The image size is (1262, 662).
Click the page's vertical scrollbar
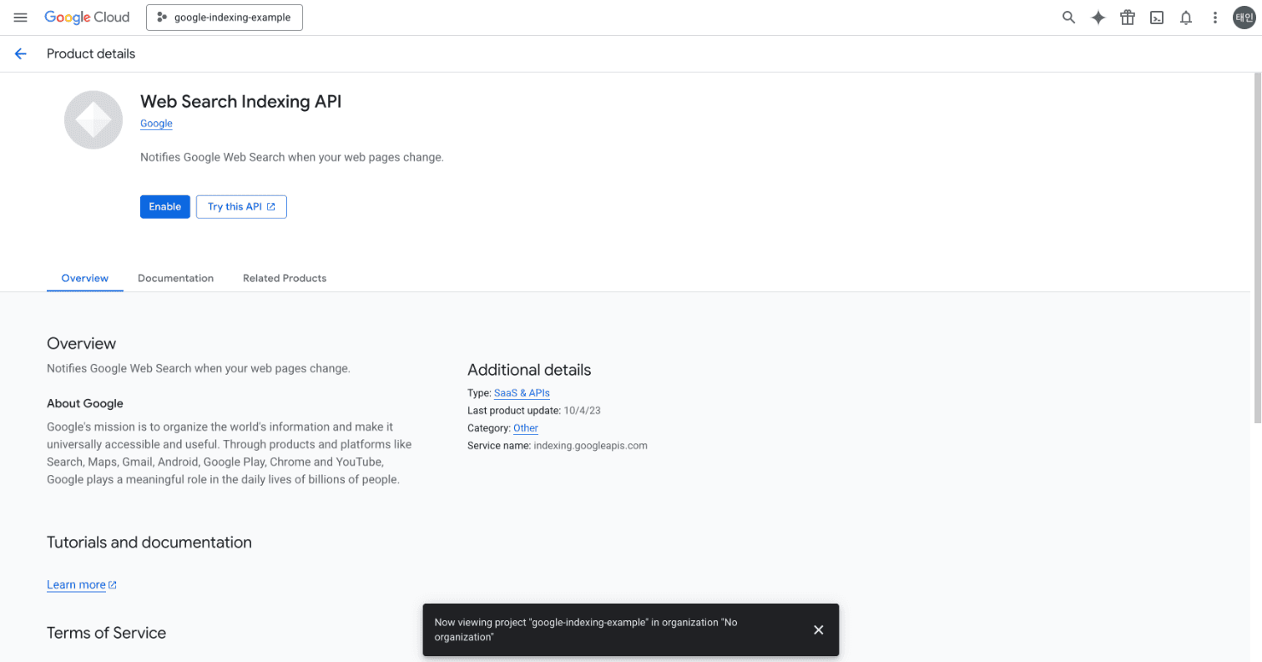[x=1257, y=246]
